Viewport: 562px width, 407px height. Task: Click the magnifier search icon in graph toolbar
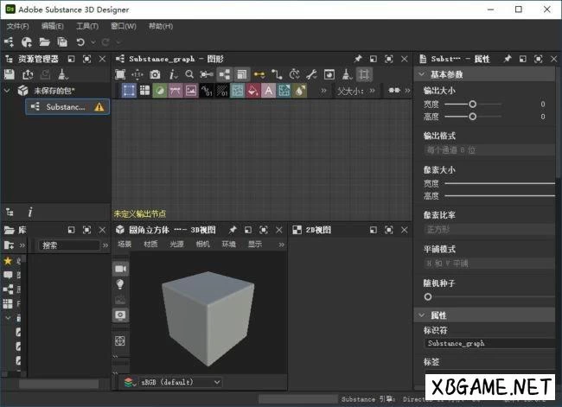191,74
